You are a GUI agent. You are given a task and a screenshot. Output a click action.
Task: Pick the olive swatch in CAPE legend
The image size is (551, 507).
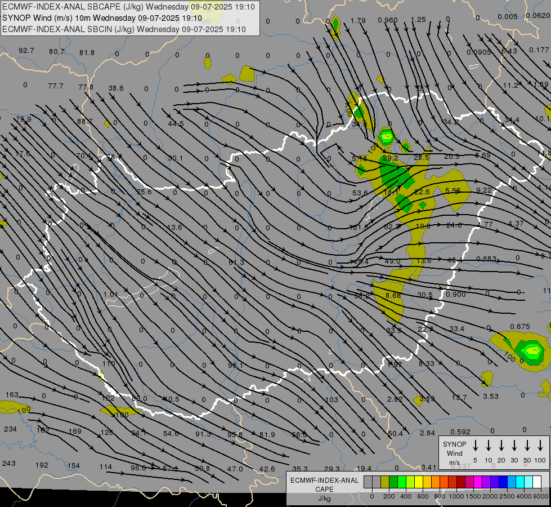pyautogui.click(x=385, y=482)
